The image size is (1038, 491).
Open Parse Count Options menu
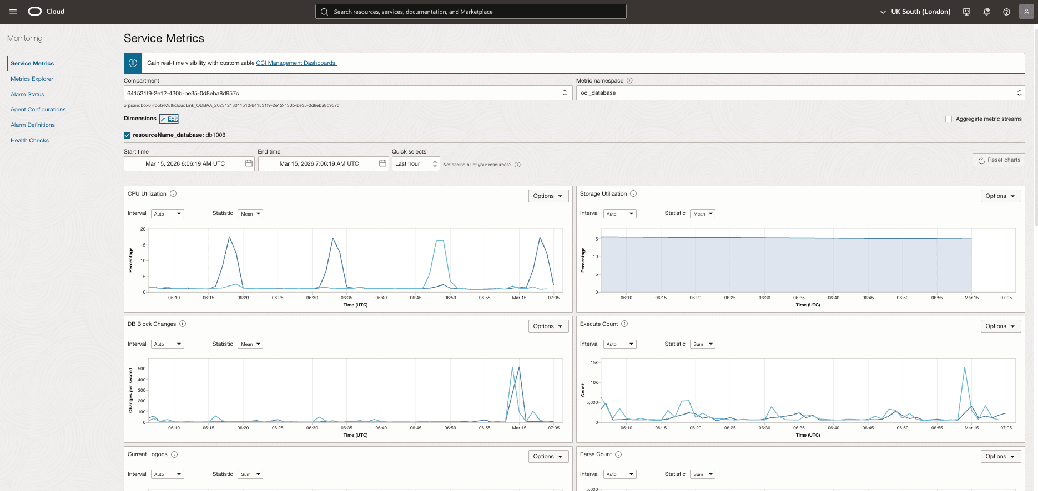coord(1001,456)
